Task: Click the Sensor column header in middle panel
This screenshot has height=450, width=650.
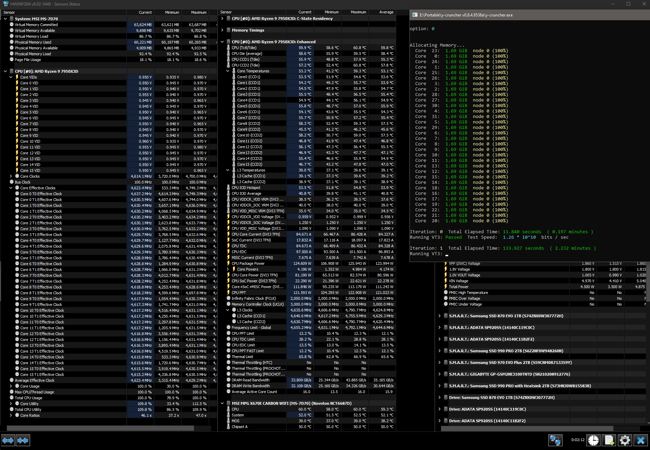Action: click(252, 12)
